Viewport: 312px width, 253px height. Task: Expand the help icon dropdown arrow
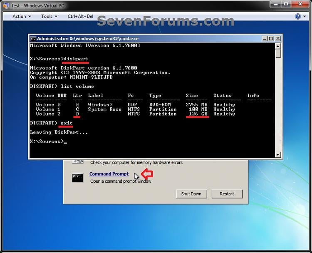tap(305, 17)
